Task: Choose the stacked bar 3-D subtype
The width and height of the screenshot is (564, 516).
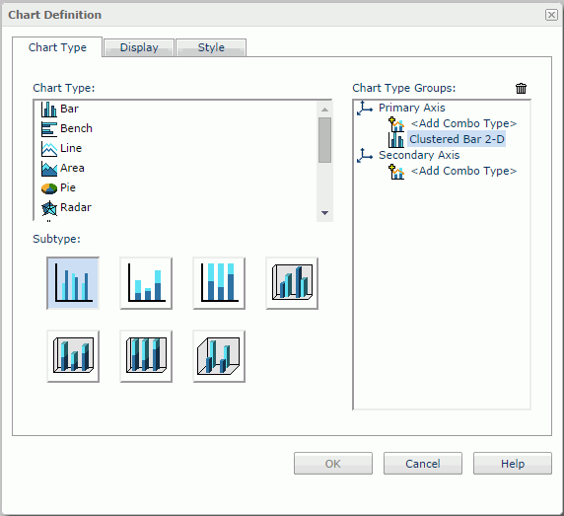Action: (73, 356)
